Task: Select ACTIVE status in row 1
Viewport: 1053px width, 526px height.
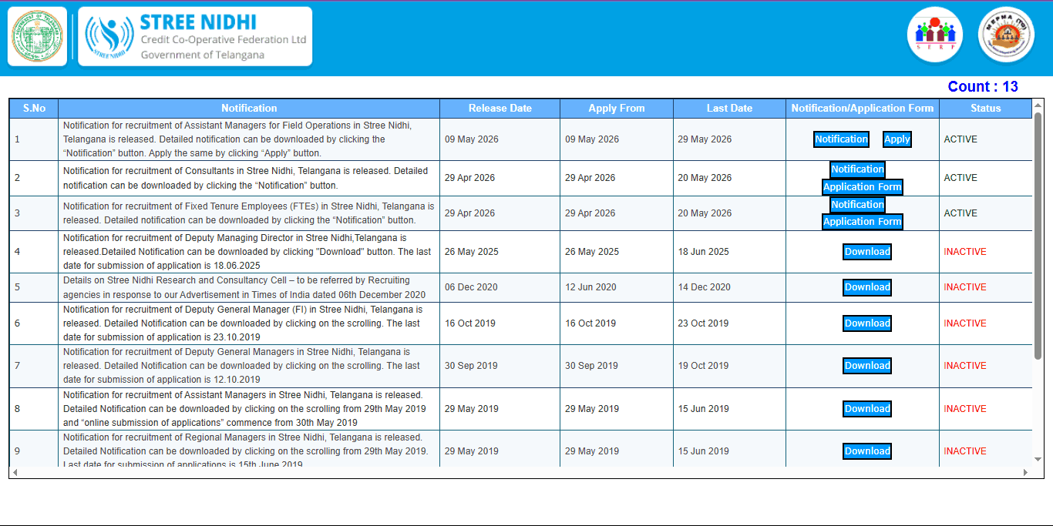Action: click(x=960, y=139)
